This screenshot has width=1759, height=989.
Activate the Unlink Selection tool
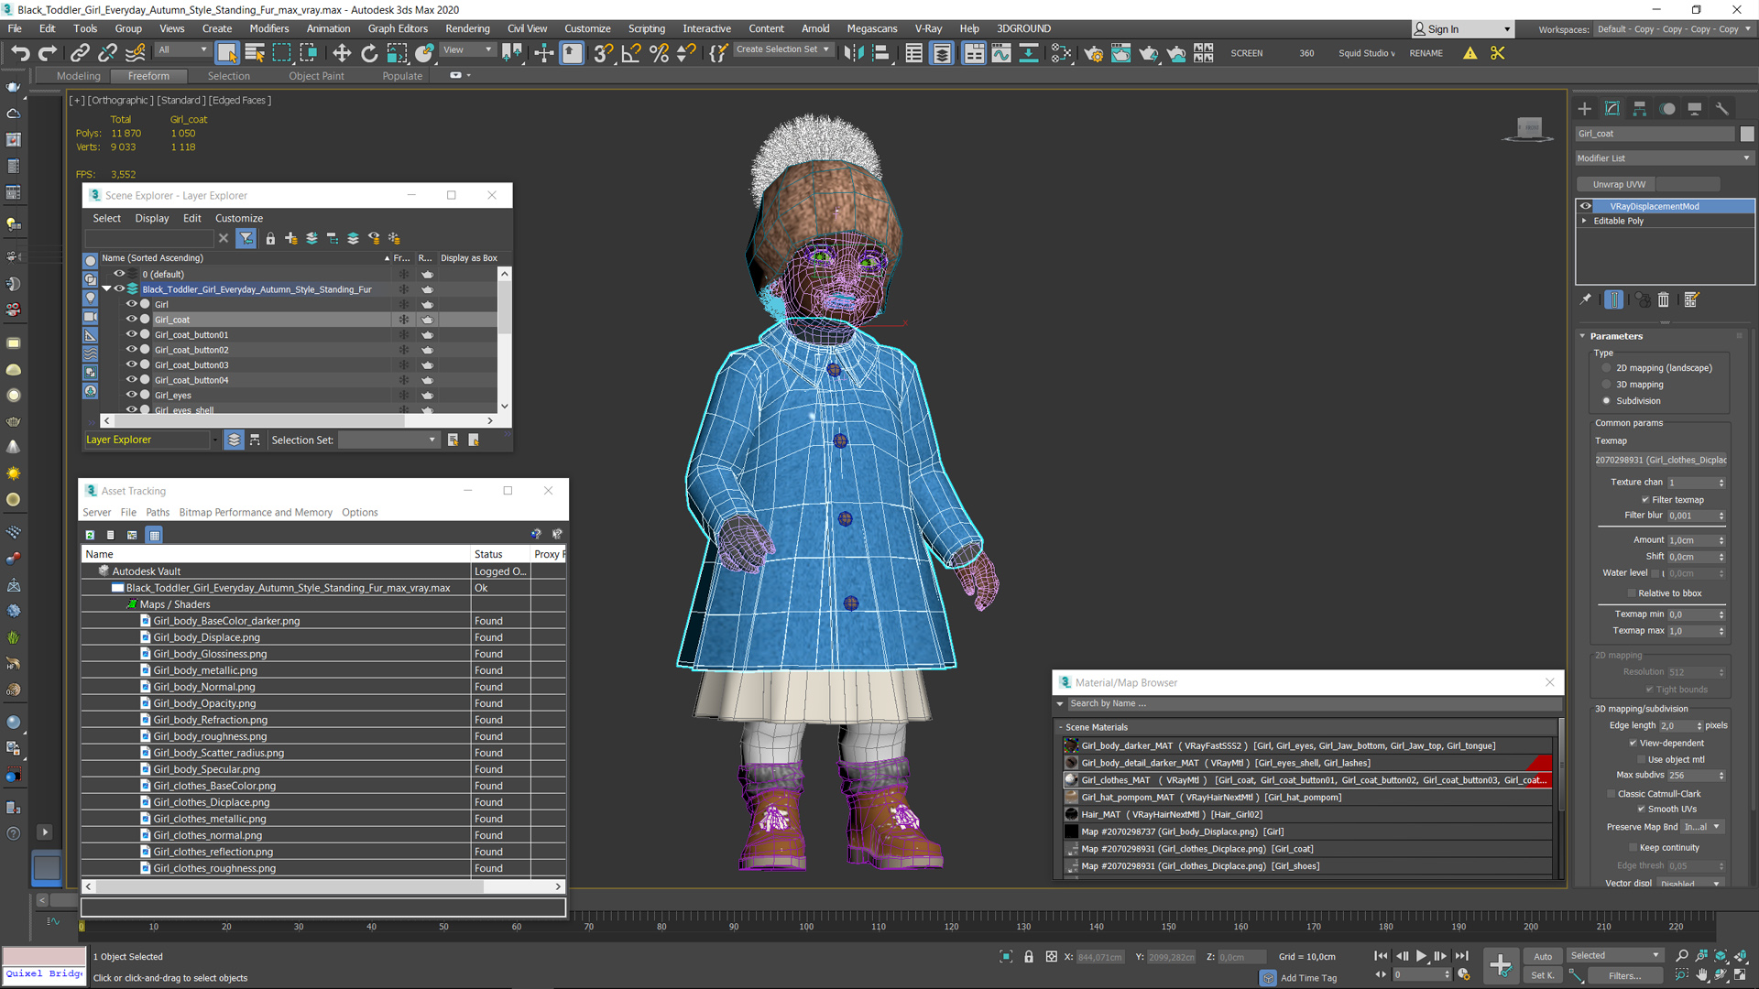tap(107, 53)
